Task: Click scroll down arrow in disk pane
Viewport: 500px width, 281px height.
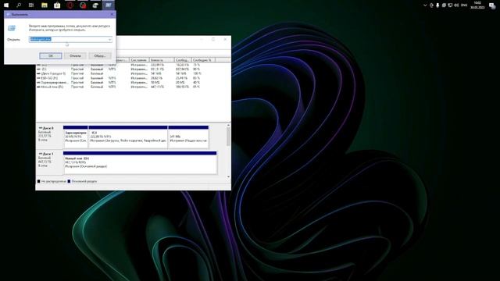Action: (x=228, y=177)
